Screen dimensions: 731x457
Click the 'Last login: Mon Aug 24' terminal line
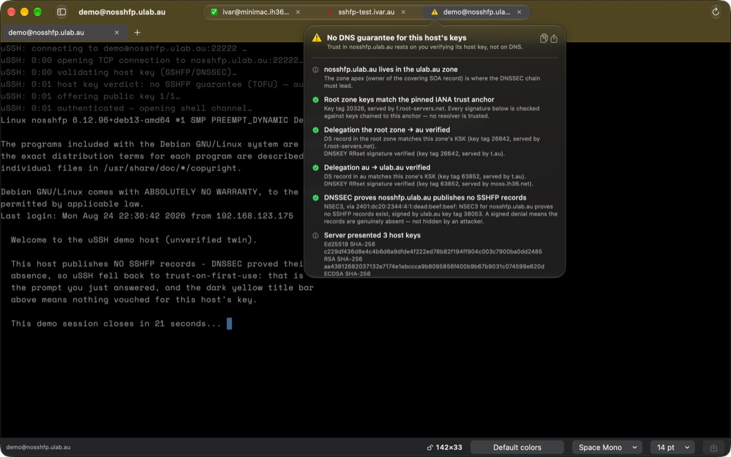pos(147,216)
